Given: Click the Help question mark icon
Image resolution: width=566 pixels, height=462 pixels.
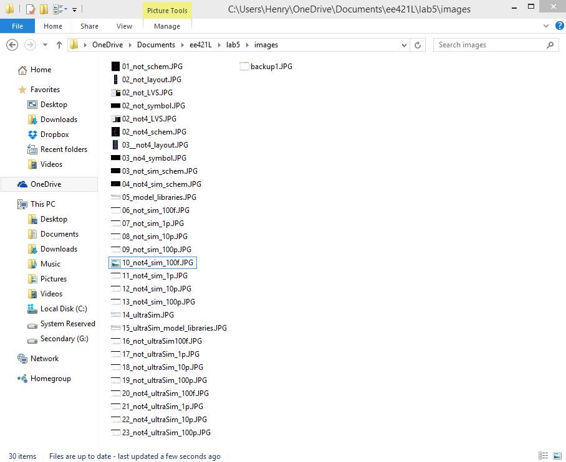Looking at the screenshot, I should [x=559, y=26].
